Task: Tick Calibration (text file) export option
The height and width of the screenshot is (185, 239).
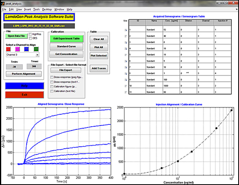Action: 52,91
